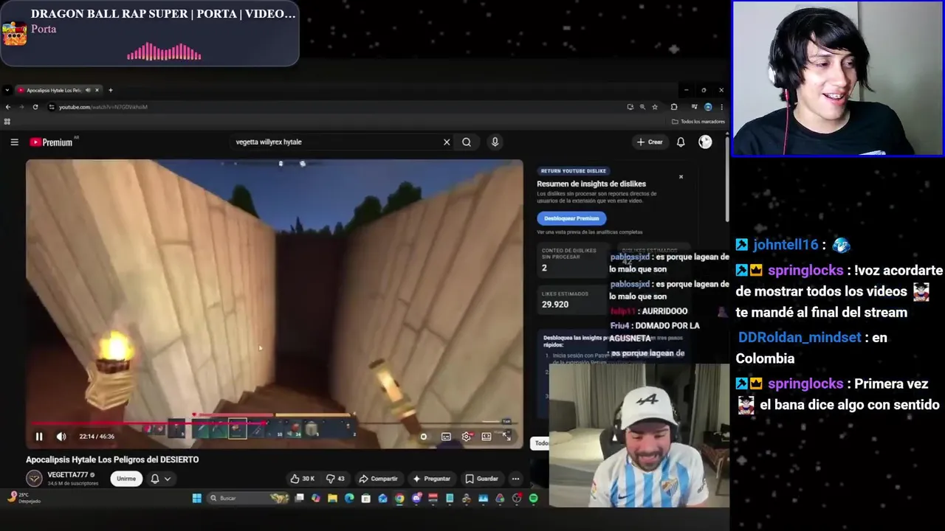Click the Unirme join button

[126, 479]
